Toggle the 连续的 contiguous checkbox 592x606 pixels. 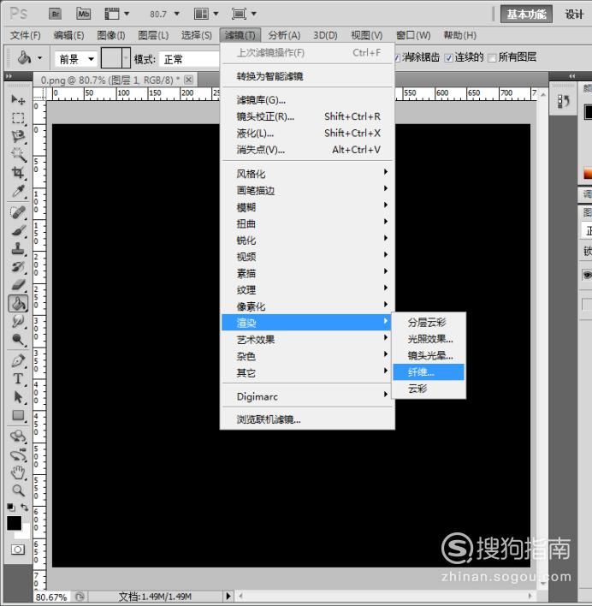click(x=448, y=58)
